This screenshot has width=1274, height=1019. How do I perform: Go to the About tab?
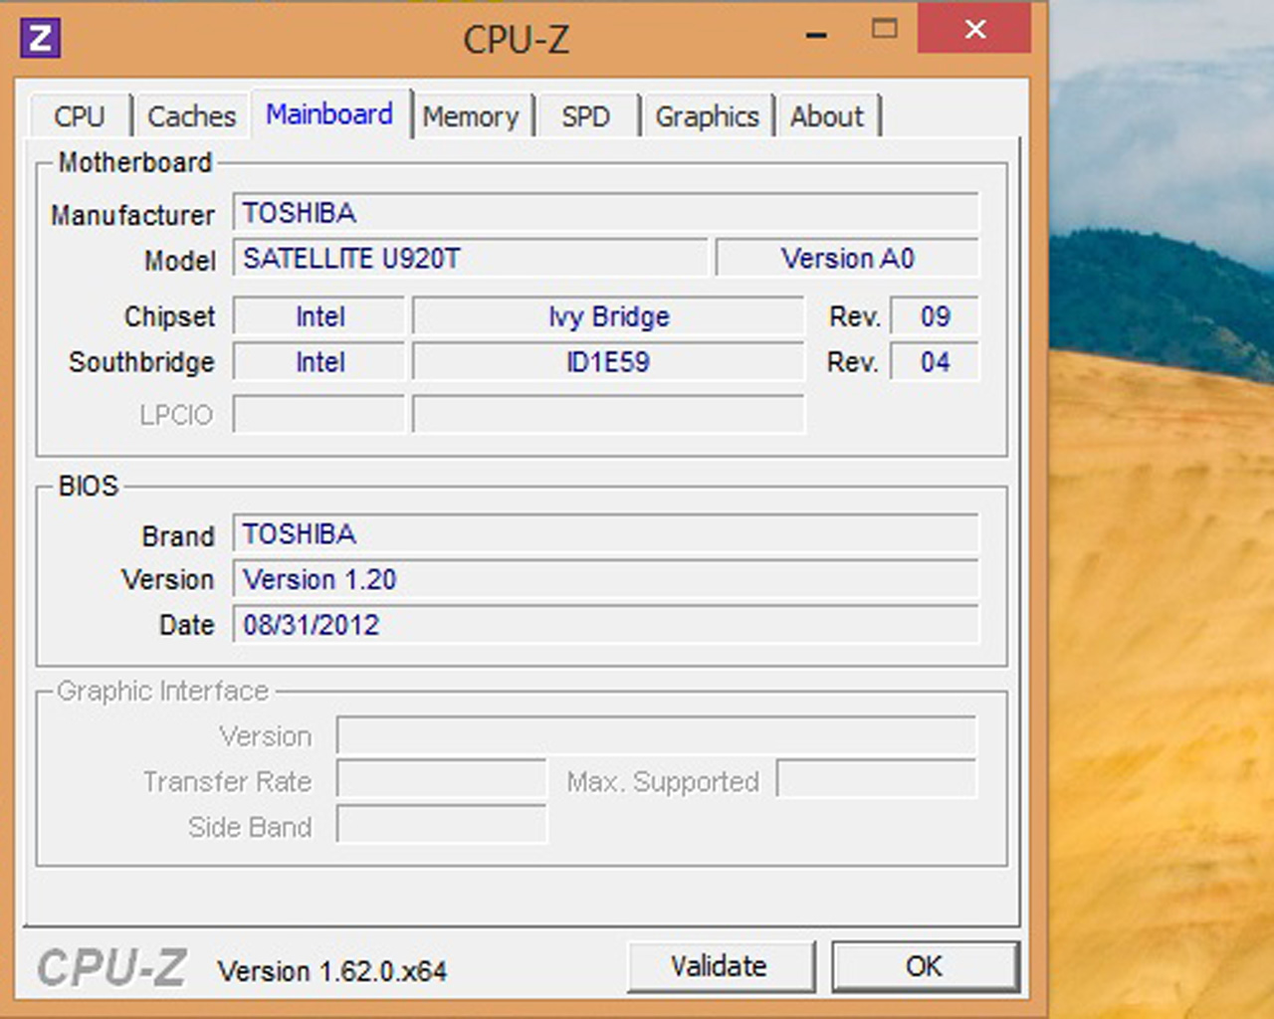(826, 116)
